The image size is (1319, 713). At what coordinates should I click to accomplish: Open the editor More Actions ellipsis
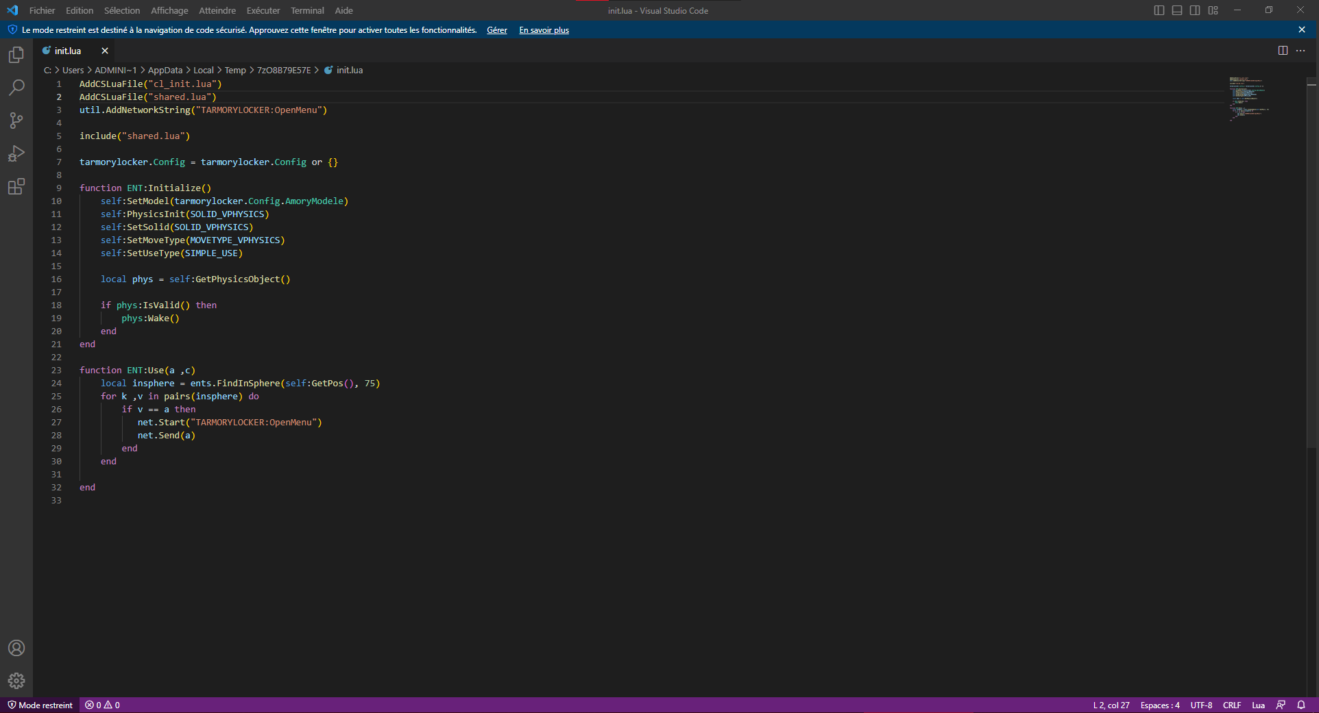pos(1300,51)
